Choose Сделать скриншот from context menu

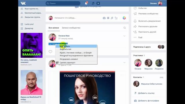pyautogui.click(x=76, y=63)
